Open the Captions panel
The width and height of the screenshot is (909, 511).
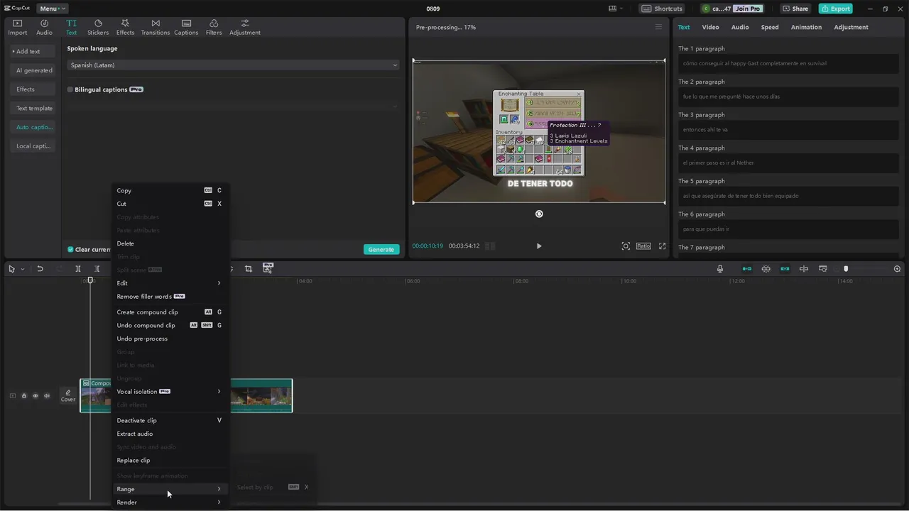click(x=186, y=27)
